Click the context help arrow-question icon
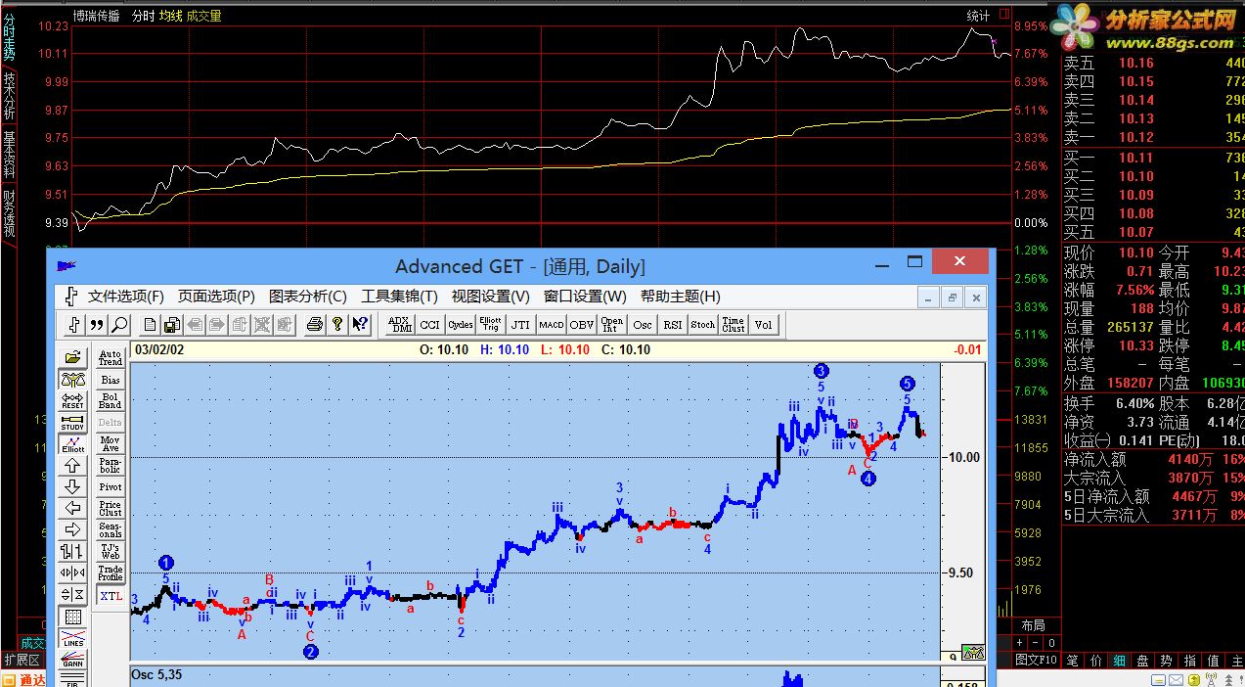The width and height of the screenshot is (1245, 687). [x=359, y=325]
